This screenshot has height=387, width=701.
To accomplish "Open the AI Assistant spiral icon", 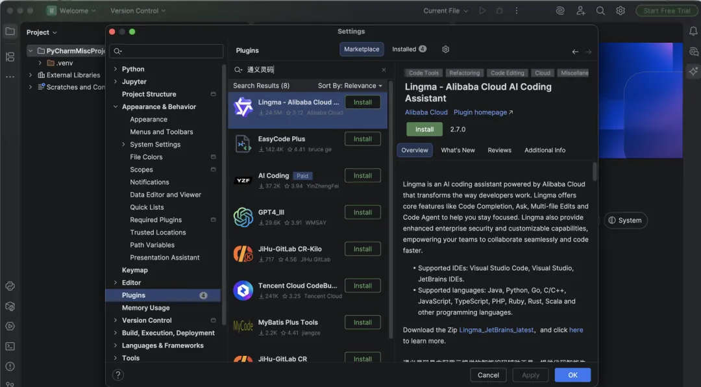I will click(x=560, y=10).
